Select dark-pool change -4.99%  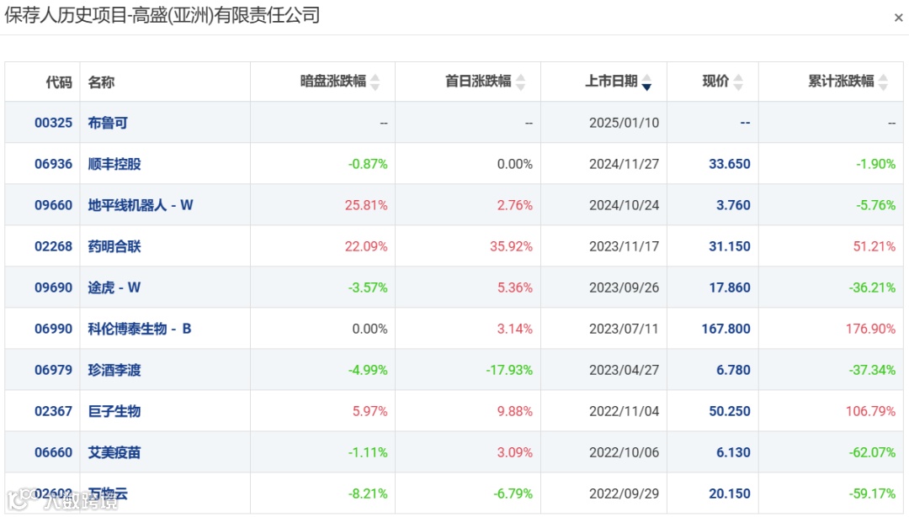pos(368,369)
